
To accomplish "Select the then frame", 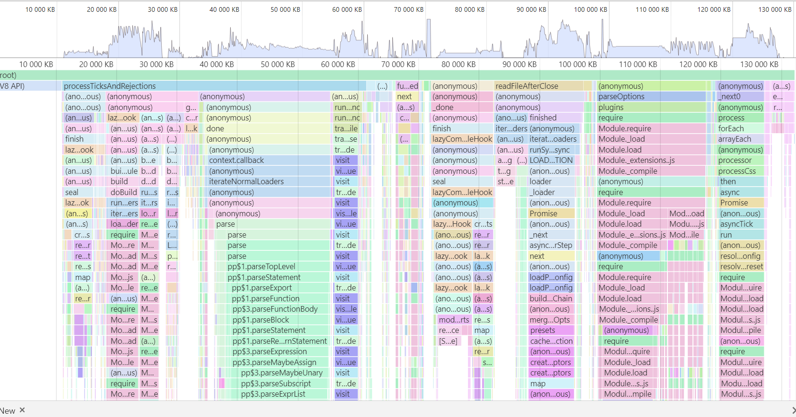I will (x=741, y=181).
